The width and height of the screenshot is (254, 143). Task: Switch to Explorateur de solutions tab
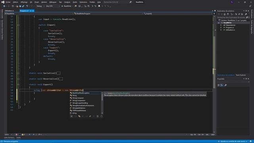226,75
